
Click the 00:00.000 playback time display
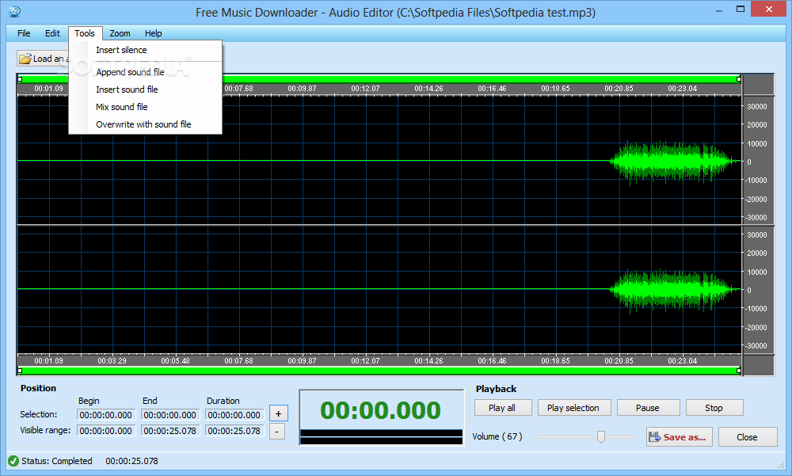(380, 409)
